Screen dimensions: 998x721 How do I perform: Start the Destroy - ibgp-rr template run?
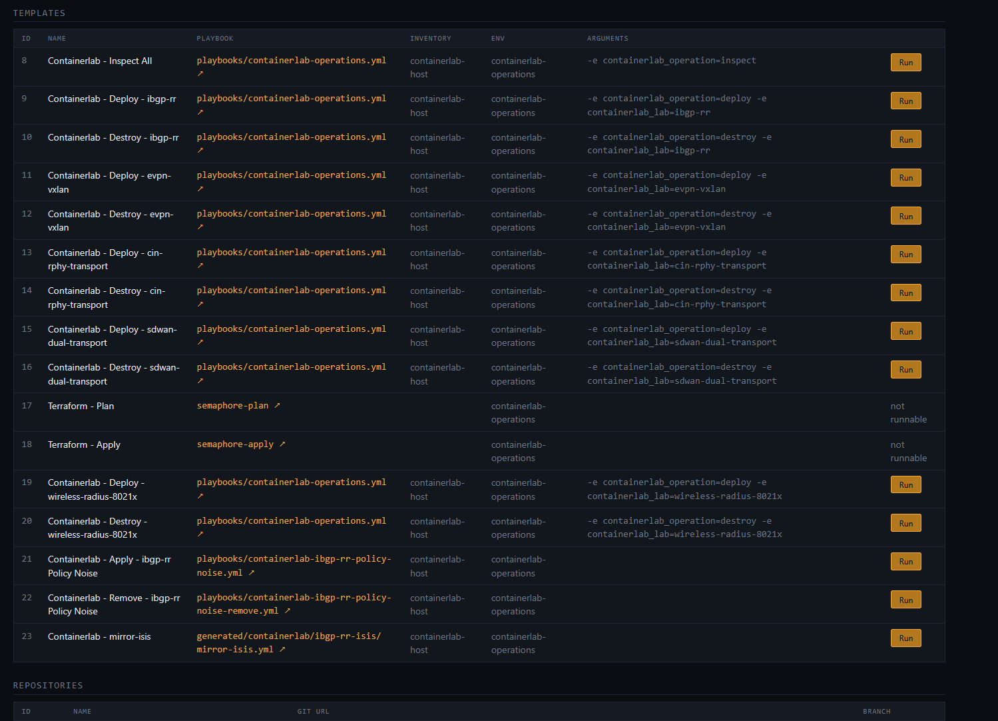pyautogui.click(x=905, y=139)
